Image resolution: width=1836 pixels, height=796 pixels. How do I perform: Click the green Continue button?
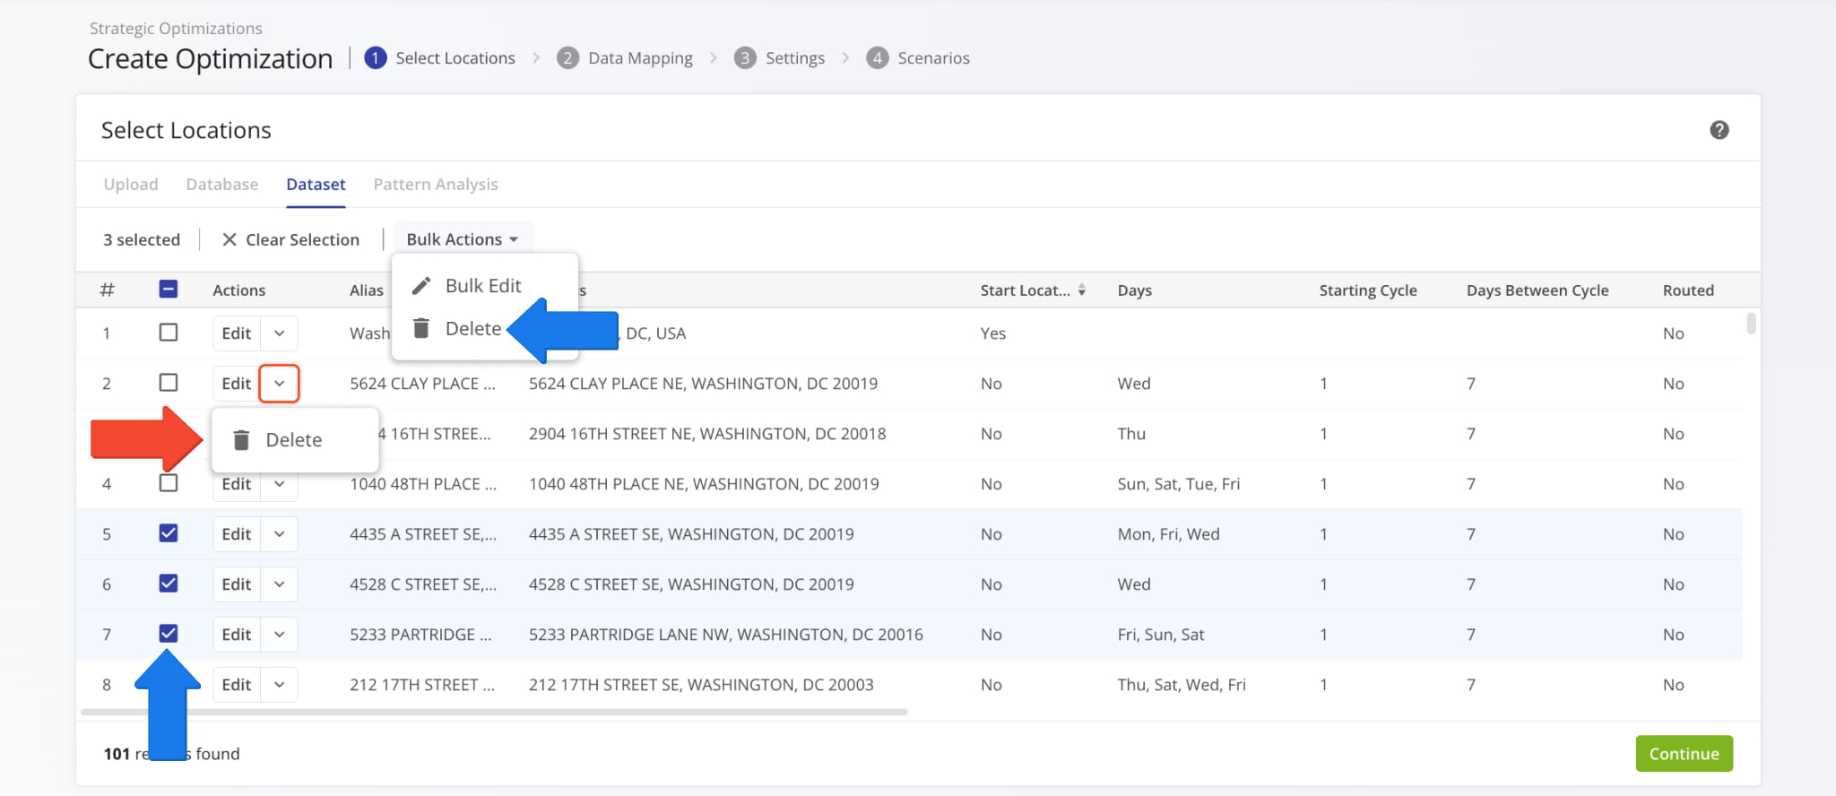(1684, 754)
